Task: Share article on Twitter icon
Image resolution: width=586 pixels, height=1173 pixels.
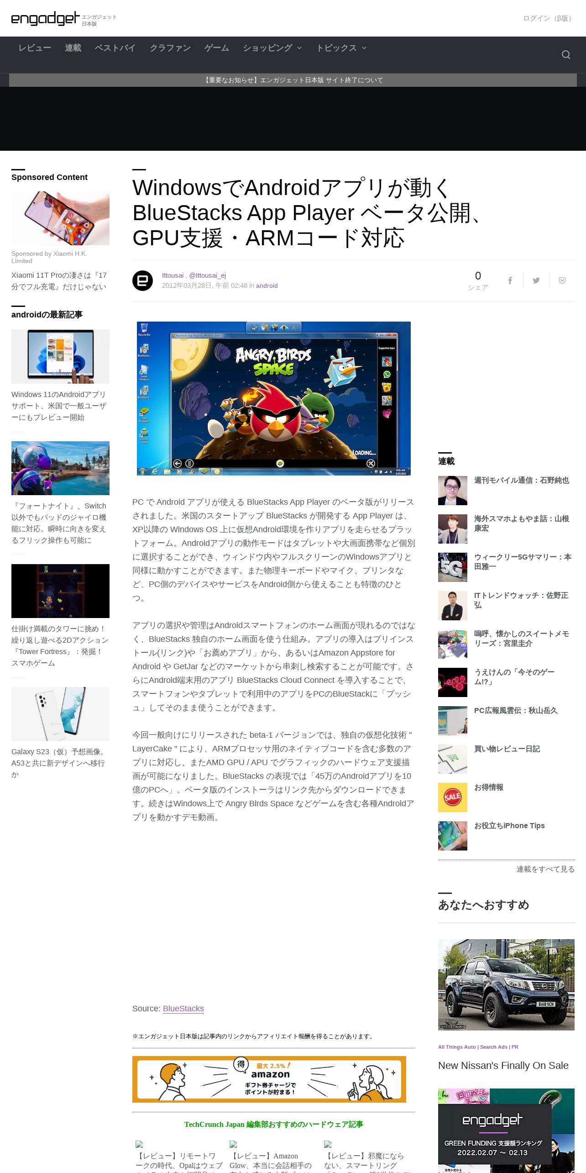Action: 536,280
